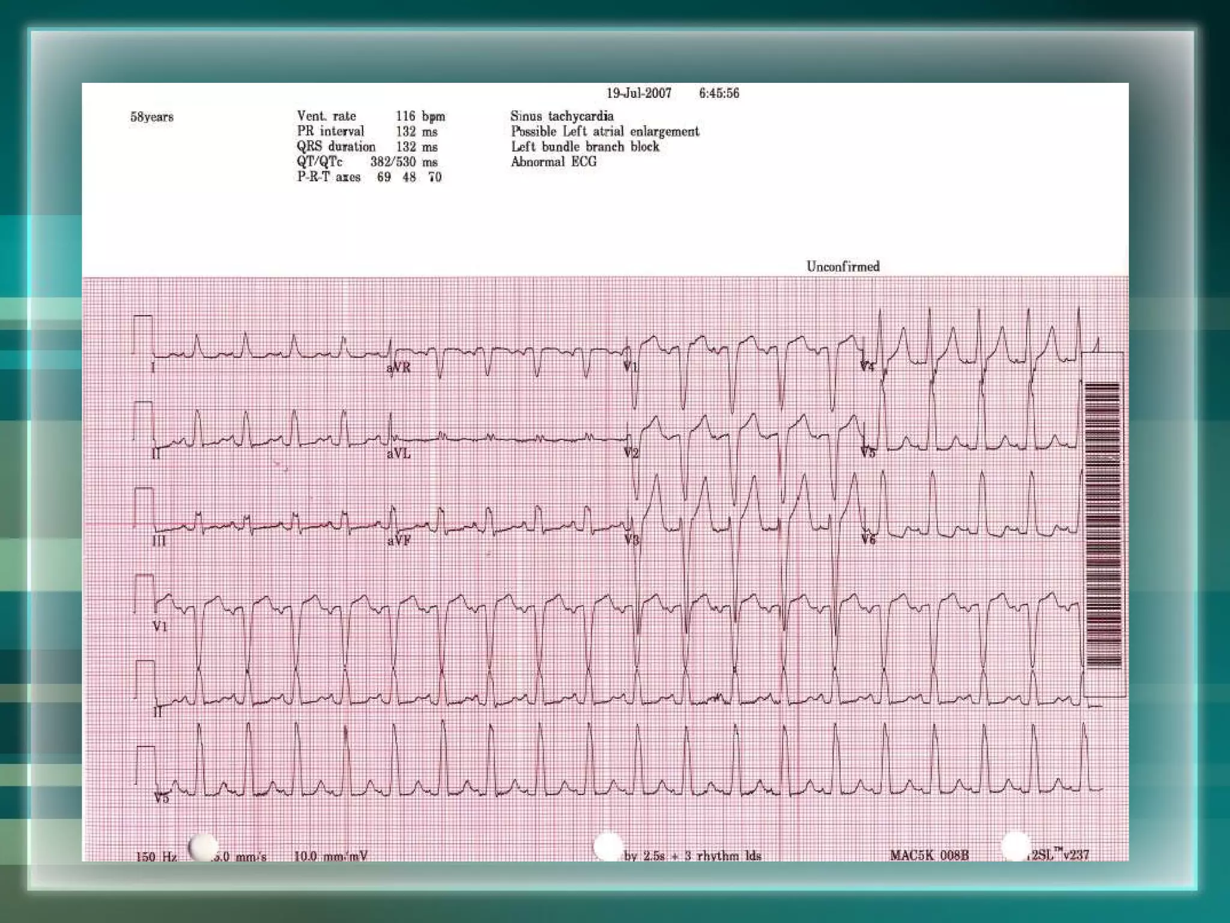Click the barcode on the right edge

(1103, 524)
